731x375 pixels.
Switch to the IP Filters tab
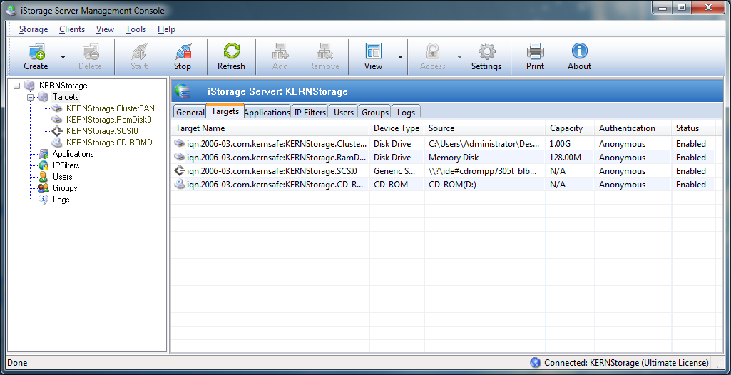click(310, 112)
